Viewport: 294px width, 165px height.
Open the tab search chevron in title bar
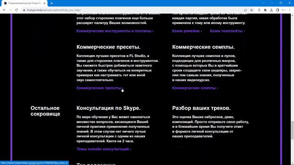(263, 3)
